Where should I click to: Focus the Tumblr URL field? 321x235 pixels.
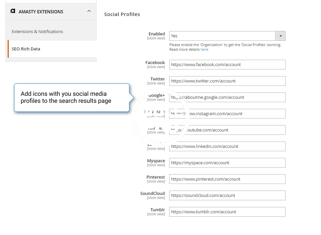[x=227, y=212]
